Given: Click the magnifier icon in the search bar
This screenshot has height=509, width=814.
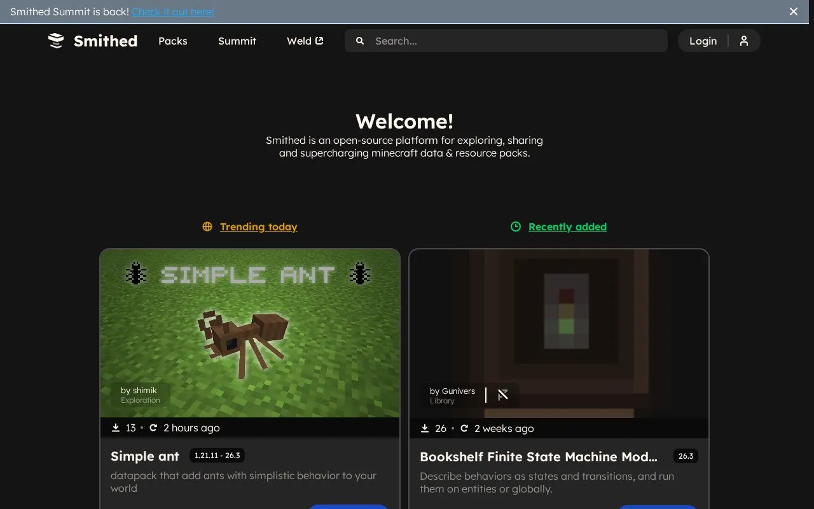Looking at the screenshot, I should click(360, 41).
